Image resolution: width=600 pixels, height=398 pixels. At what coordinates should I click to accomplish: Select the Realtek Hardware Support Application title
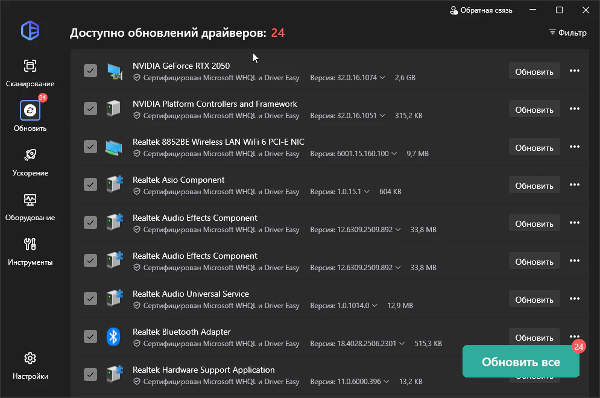click(204, 370)
